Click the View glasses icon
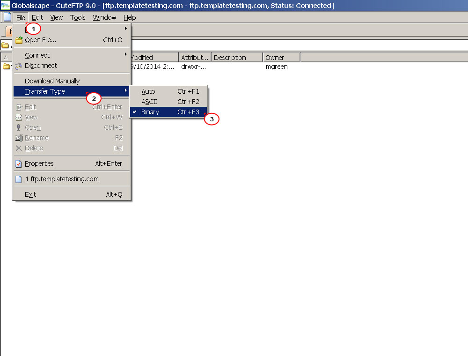Screen dimensions: 468x356 19,118
